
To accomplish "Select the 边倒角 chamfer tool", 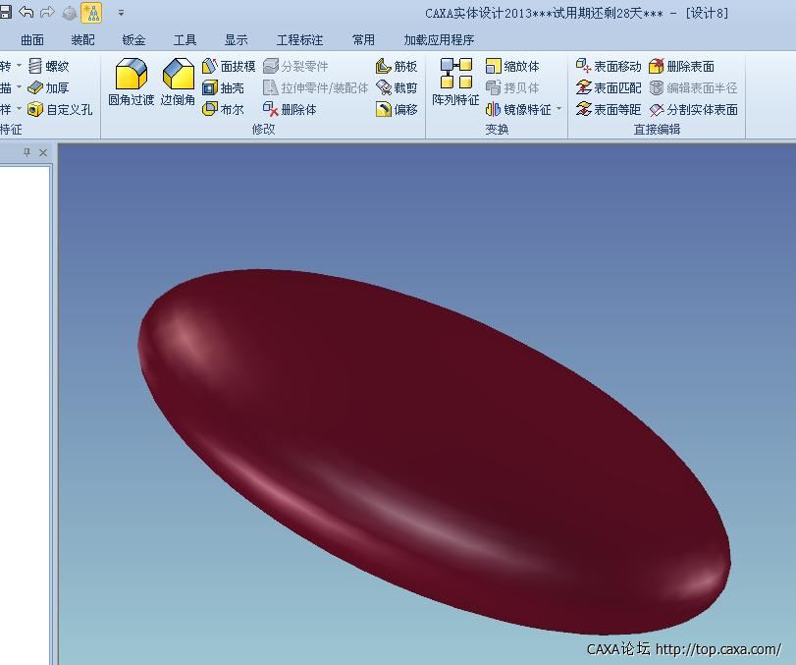I will [178, 82].
